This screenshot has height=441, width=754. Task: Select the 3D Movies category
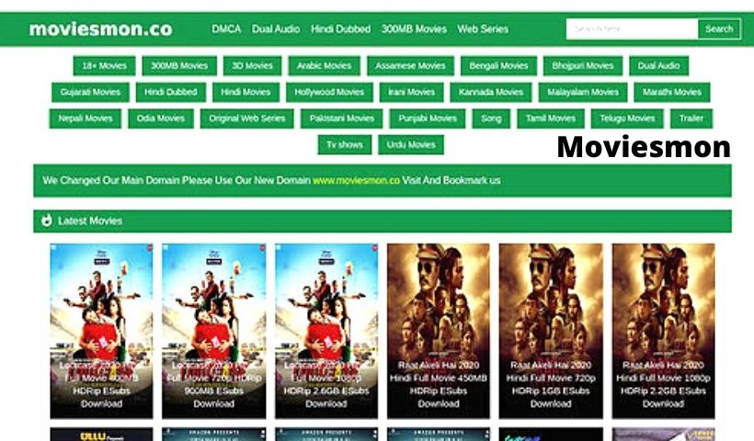(x=253, y=66)
